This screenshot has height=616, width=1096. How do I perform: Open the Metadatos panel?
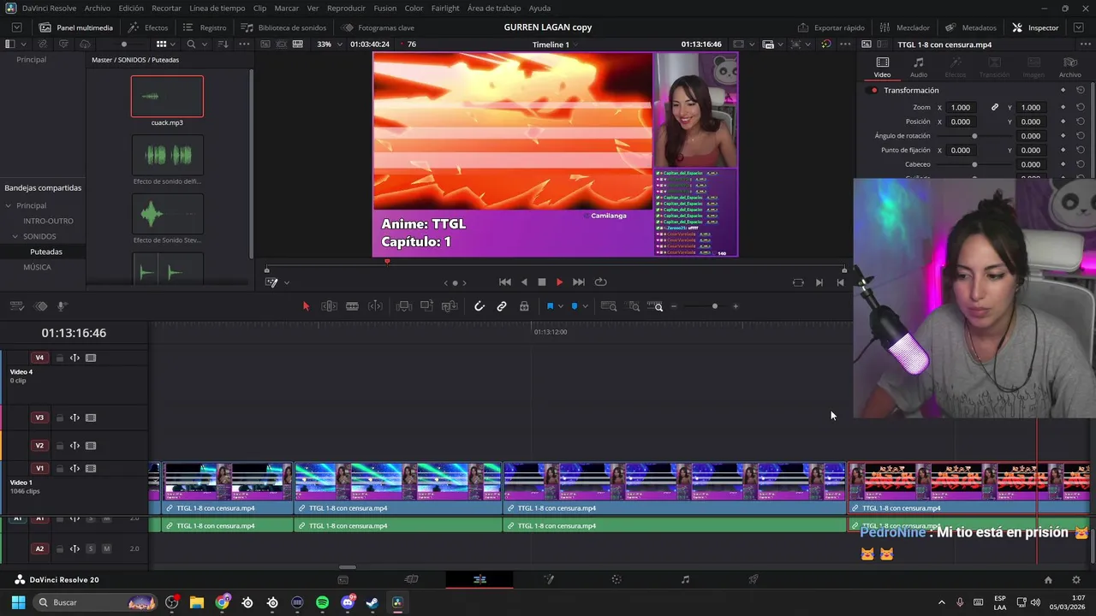[971, 27]
